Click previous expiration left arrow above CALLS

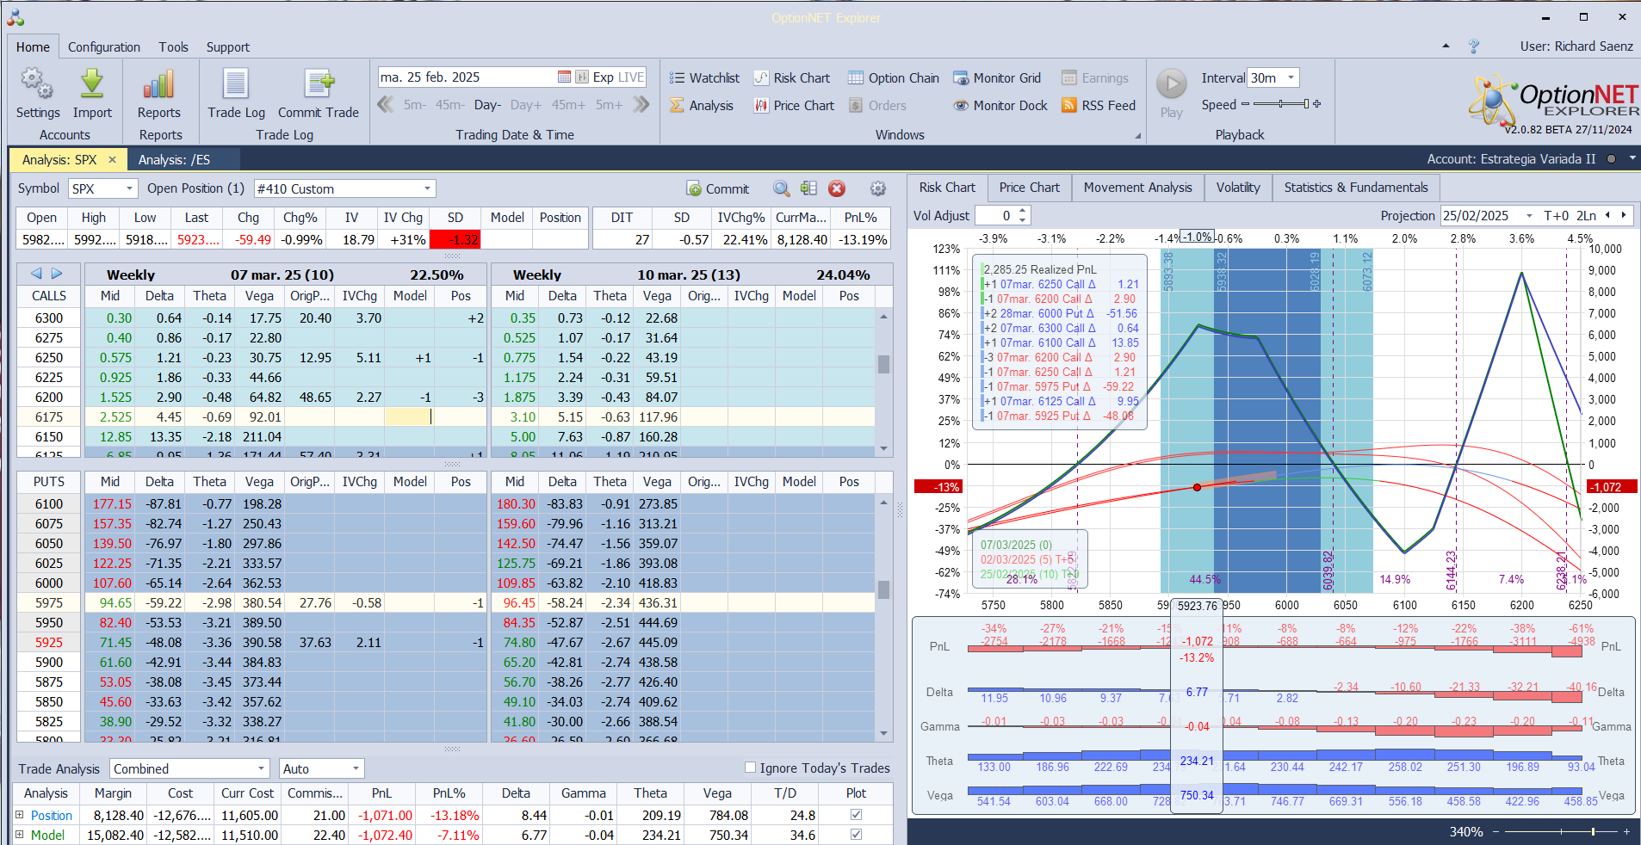pyautogui.click(x=36, y=274)
